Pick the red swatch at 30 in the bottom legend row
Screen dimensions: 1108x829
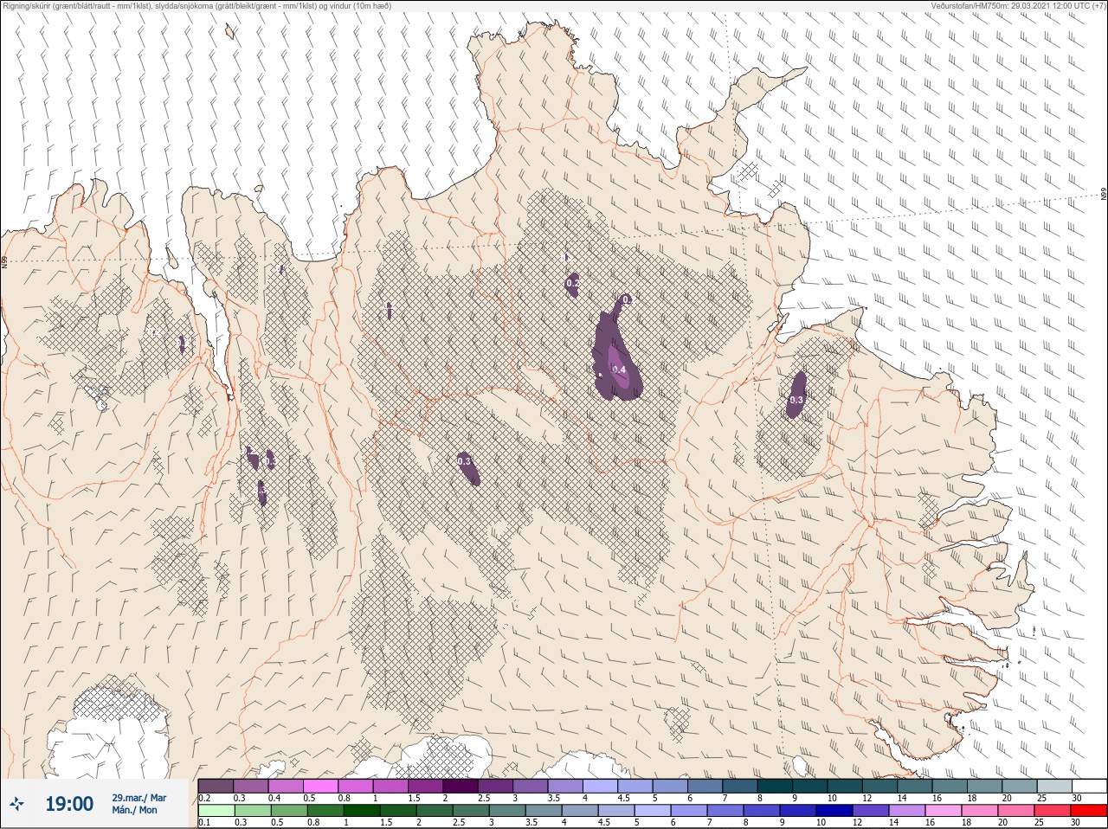[1089, 811]
